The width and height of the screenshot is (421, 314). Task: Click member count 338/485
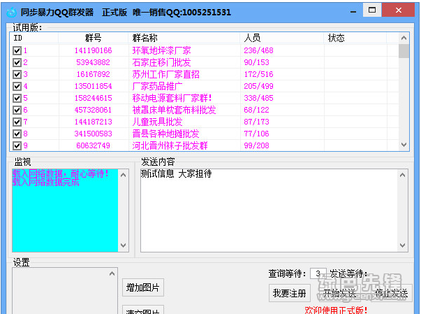click(258, 98)
